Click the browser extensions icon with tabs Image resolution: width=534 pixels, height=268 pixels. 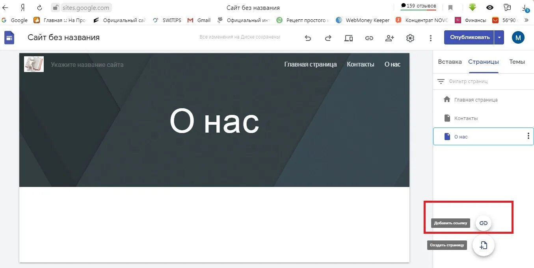(507, 7)
